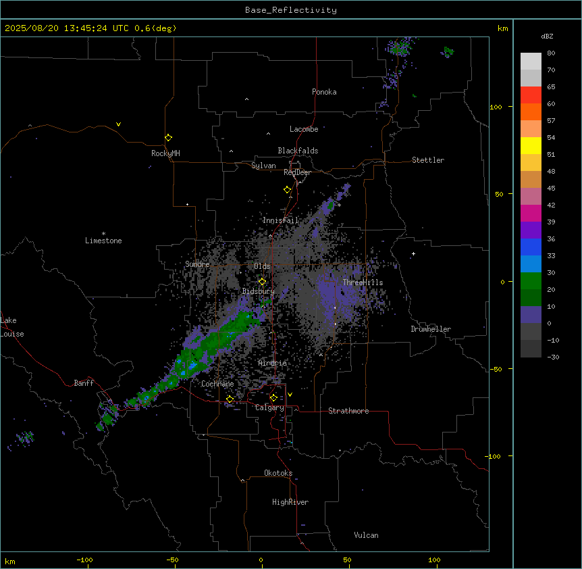582x569 pixels.
Task: Click the yellow V marker east of Calgary
Action: pos(290,395)
